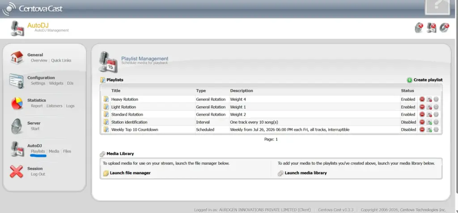The height and width of the screenshot is (213, 458).
Task: Click the Configuration panel icon in sidebar
Action: click(17, 81)
